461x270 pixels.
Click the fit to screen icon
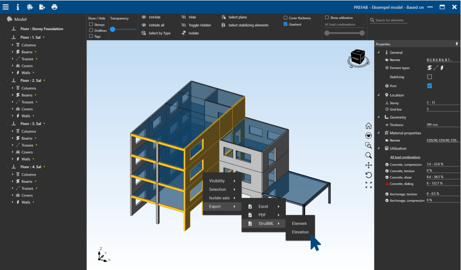[x=369, y=185]
